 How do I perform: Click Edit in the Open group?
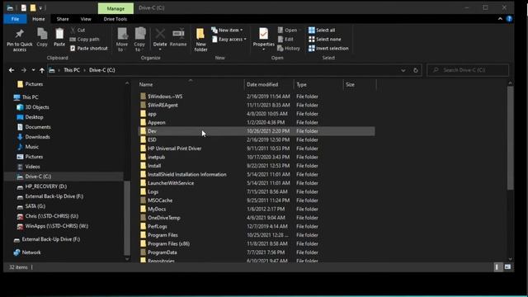click(285, 39)
